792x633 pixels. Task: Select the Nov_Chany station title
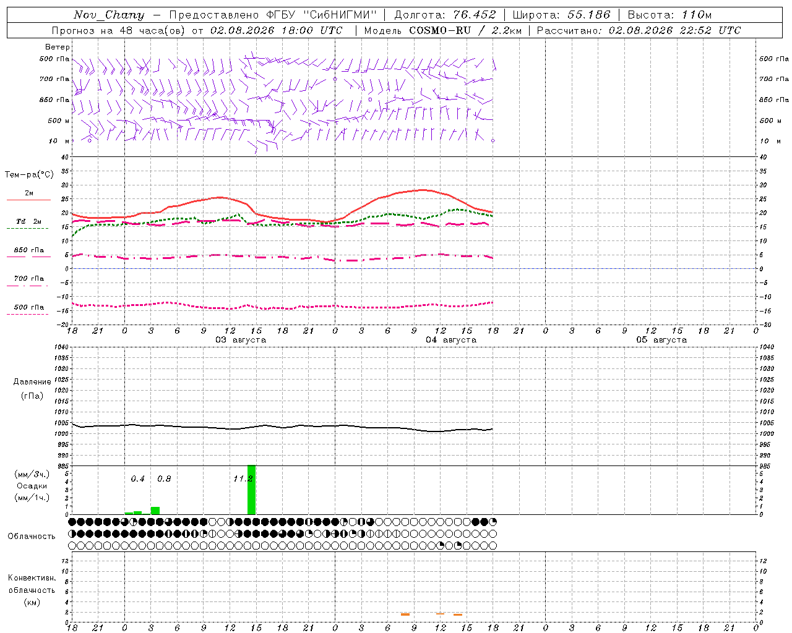pyautogui.click(x=109, y=15)
